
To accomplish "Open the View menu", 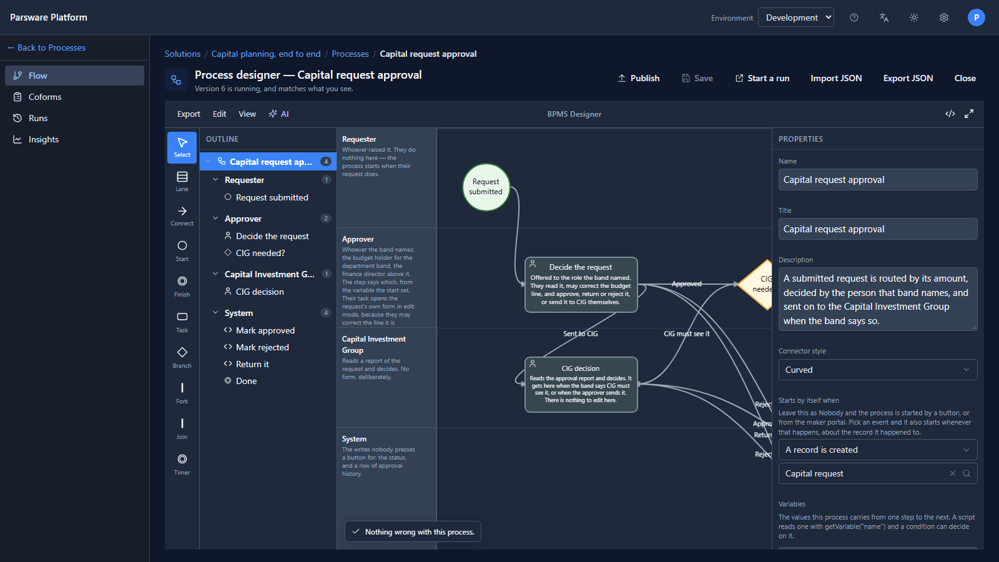I will pos(247,114).
